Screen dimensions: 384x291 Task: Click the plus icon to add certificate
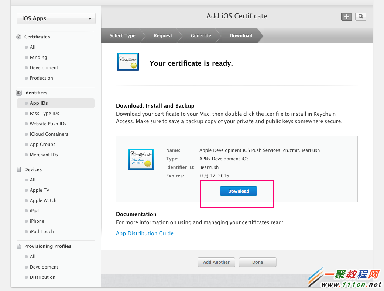pyautogui.click(x=346, y=17)
